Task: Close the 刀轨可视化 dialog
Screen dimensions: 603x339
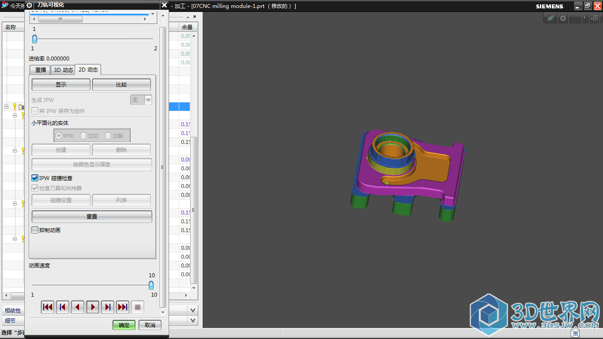Action: (164, 5)
